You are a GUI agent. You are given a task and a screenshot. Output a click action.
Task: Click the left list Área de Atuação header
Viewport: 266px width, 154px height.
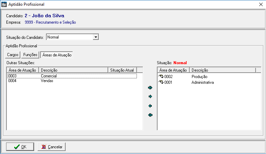coord(22,70)
